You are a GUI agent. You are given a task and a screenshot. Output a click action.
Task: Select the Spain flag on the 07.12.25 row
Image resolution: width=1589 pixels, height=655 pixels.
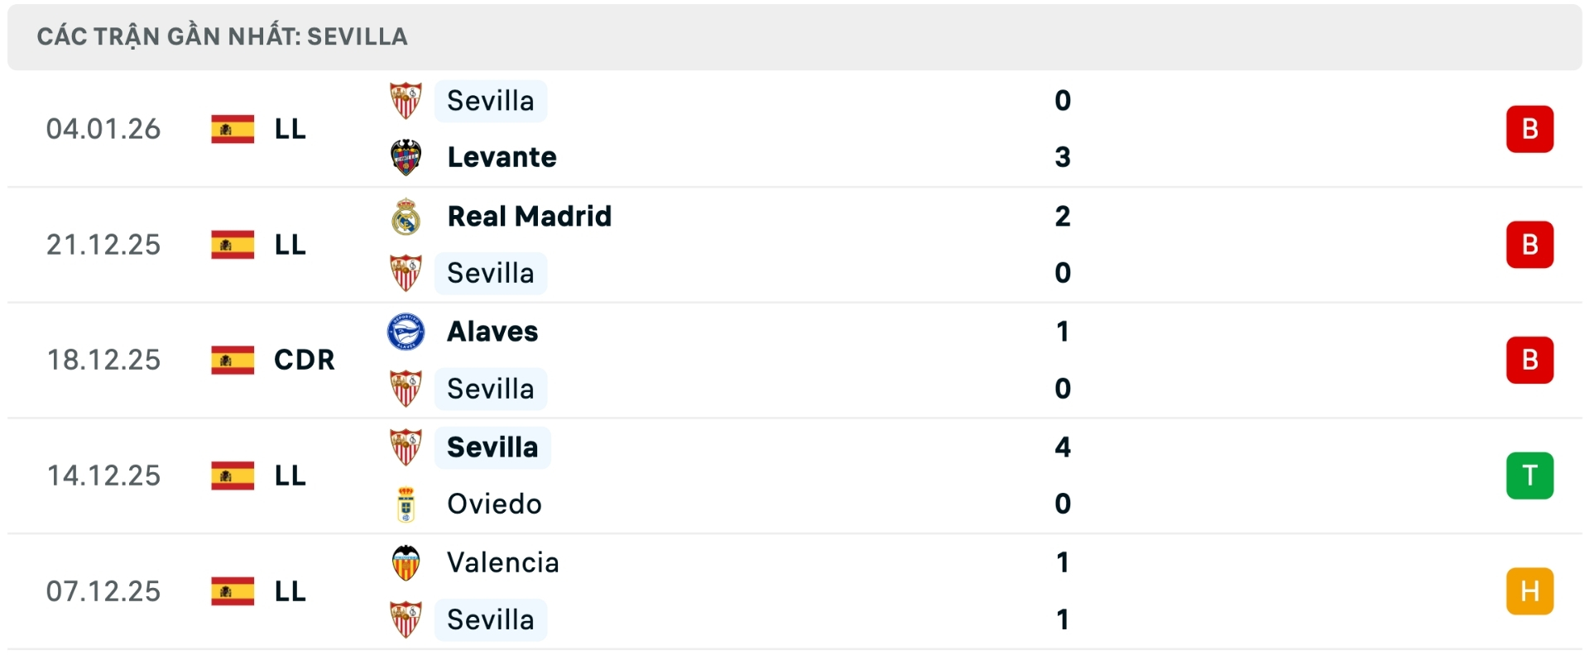233,590
